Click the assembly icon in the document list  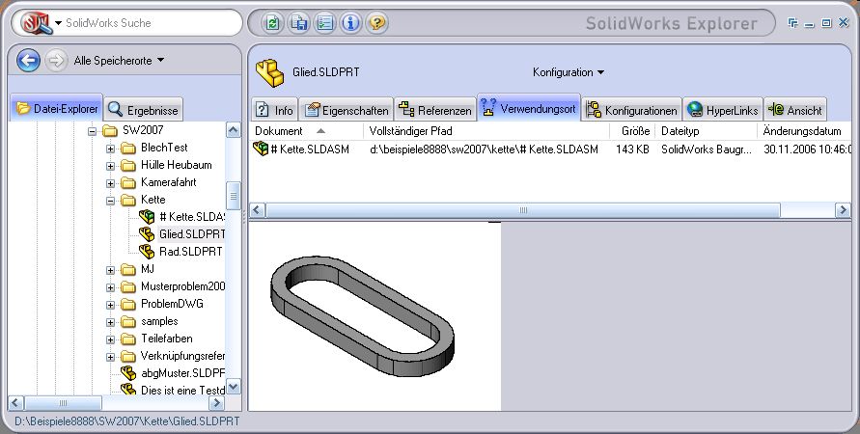(261, 149)
